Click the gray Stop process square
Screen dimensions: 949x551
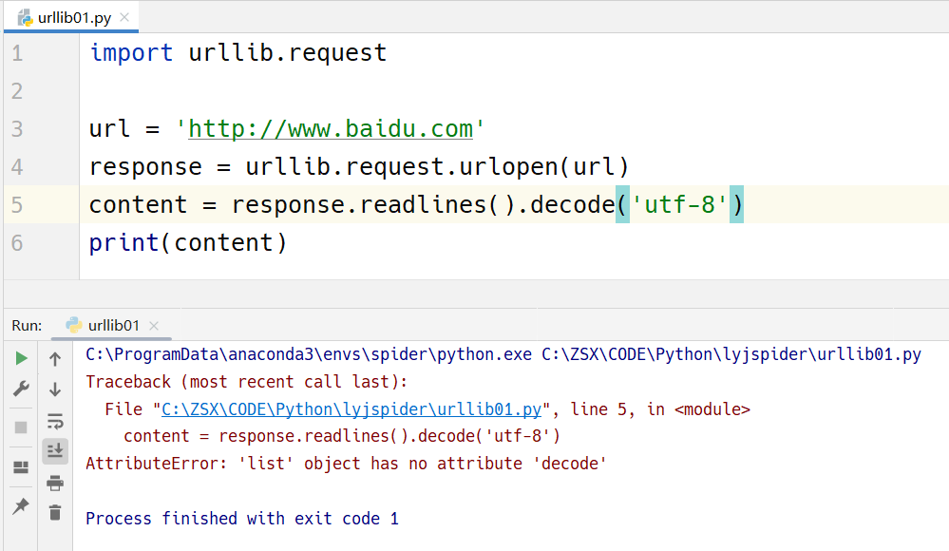pyautogui.click(x=21, y=427)
